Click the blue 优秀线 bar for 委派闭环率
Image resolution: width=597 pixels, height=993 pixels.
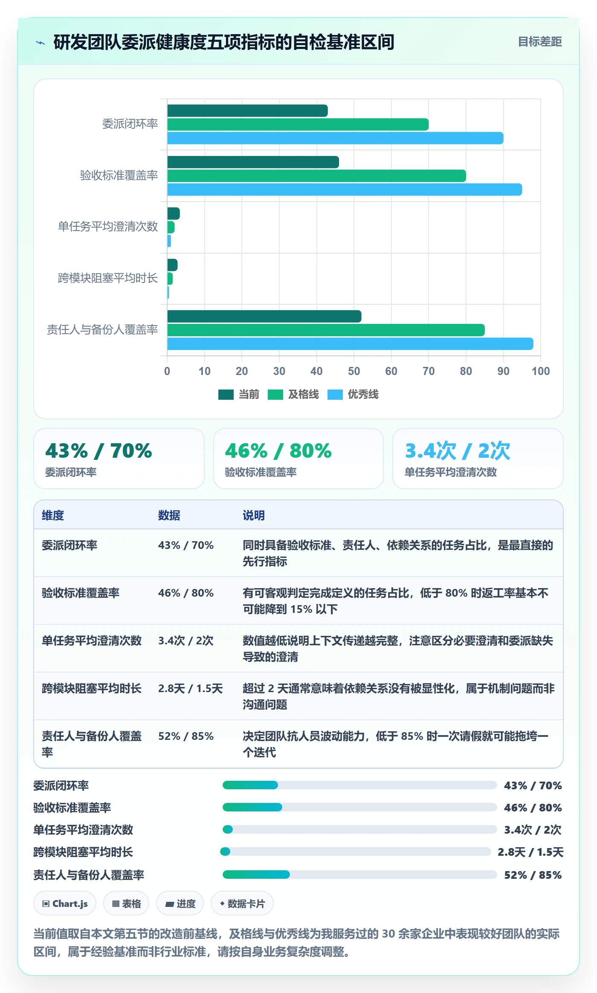click(335, 138)
